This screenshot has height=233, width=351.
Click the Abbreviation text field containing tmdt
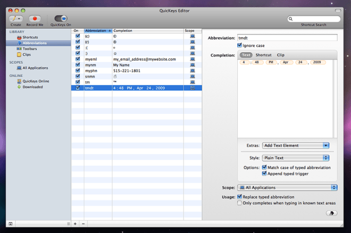pyautogui.click(x=287, y=38)
